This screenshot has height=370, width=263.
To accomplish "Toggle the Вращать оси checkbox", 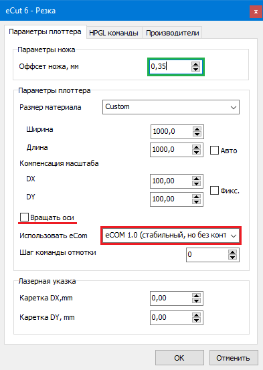I will [x=24, y=217].
